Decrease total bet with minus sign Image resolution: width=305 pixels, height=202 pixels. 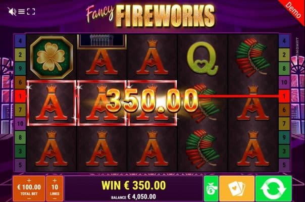pyautogui.click(x=29, y=198)
